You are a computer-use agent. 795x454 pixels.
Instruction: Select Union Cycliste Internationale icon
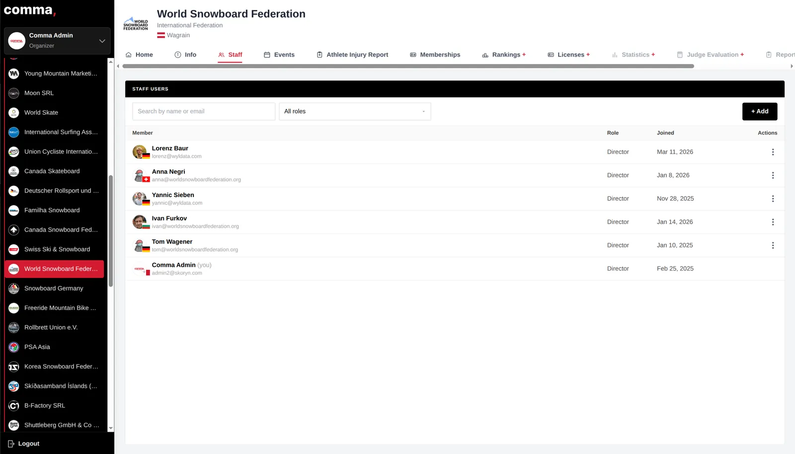pos(14,152)
